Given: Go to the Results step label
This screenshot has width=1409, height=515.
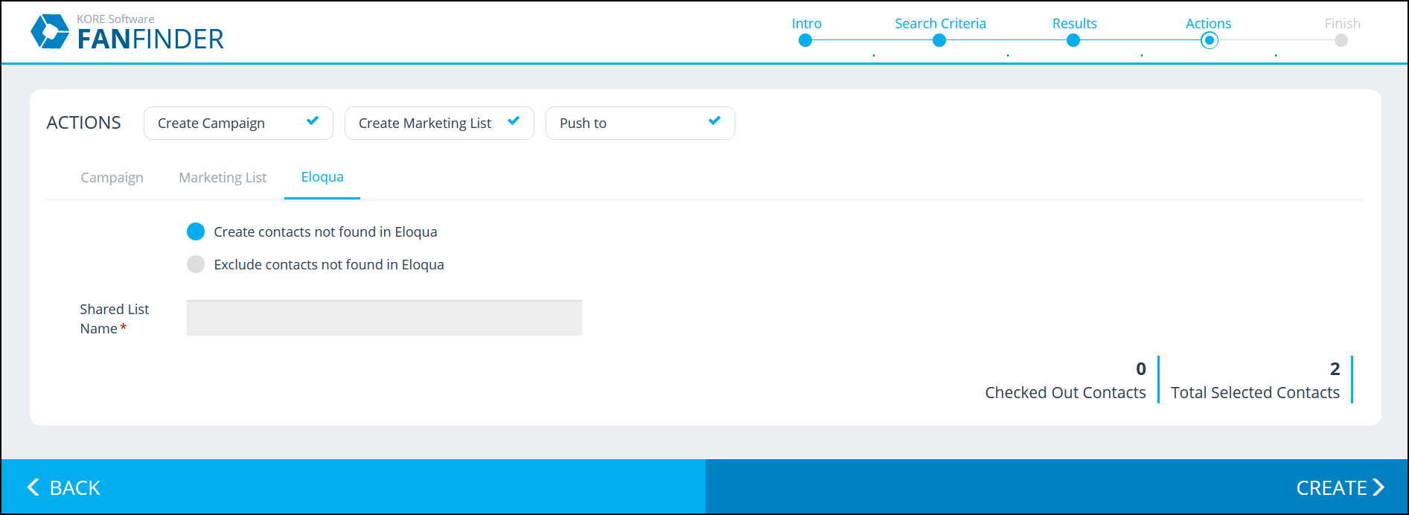Looking at the screenshot, I should pyautogui.click(x=1074, y=23).
